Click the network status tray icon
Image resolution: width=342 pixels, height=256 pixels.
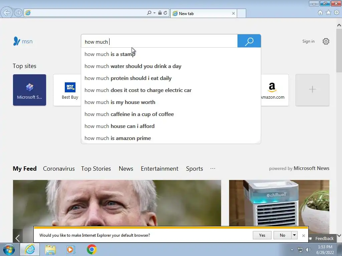point(300,250)
